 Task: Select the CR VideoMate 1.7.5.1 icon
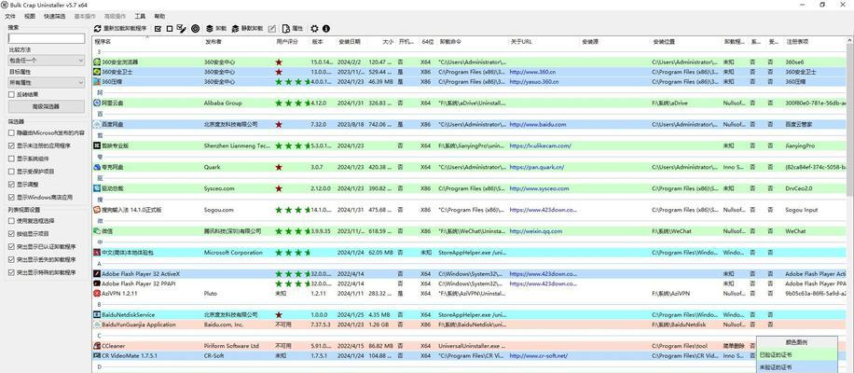[97, 355]
